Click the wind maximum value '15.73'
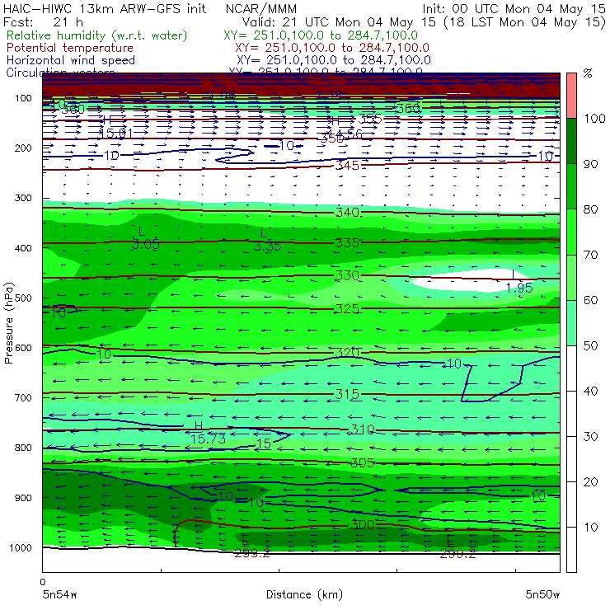610x610 pixels. click(x=208, y=439)
